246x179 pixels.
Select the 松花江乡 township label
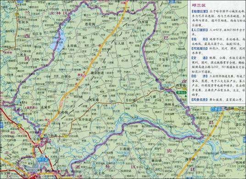pyautogui.click(x=202, y=118)
